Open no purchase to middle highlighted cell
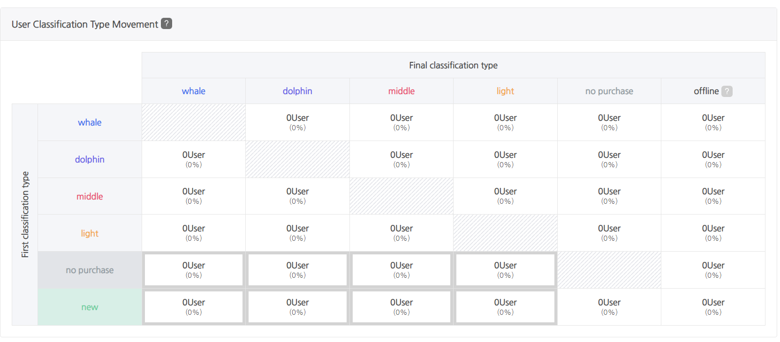This screenshot has height=342, width=780. tap(401, 270)
